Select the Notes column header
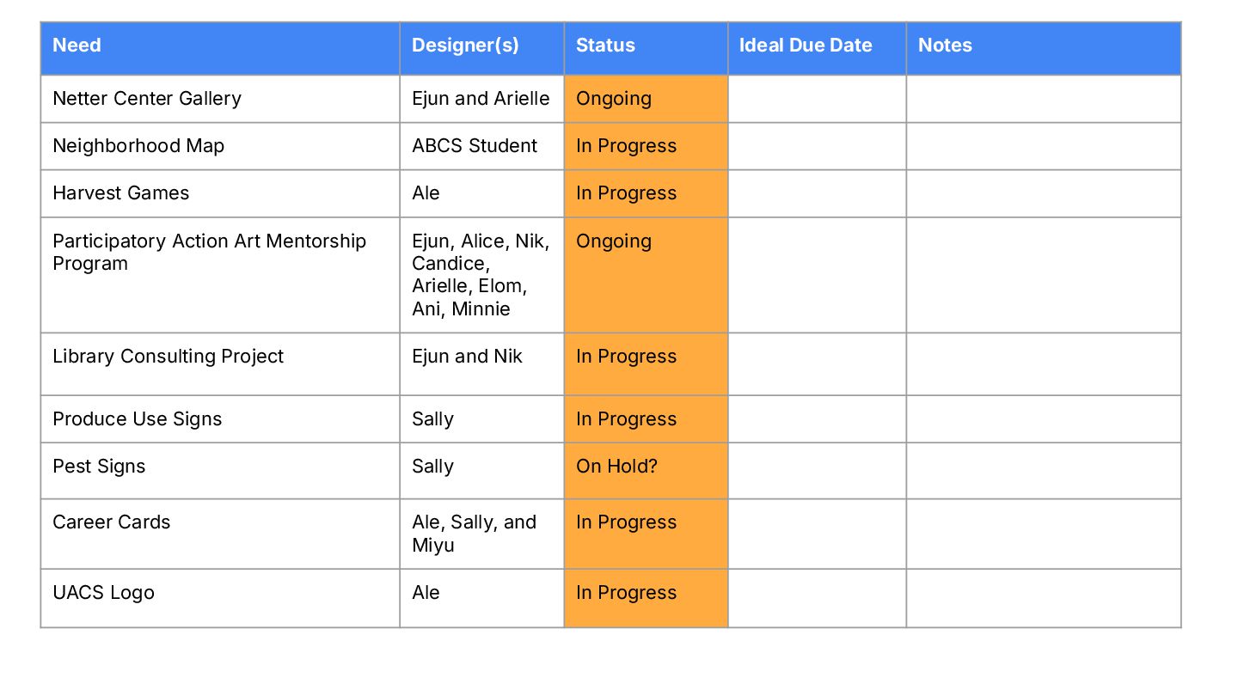The height and width of the screenshot is (696, 1238). click(945, 46)
